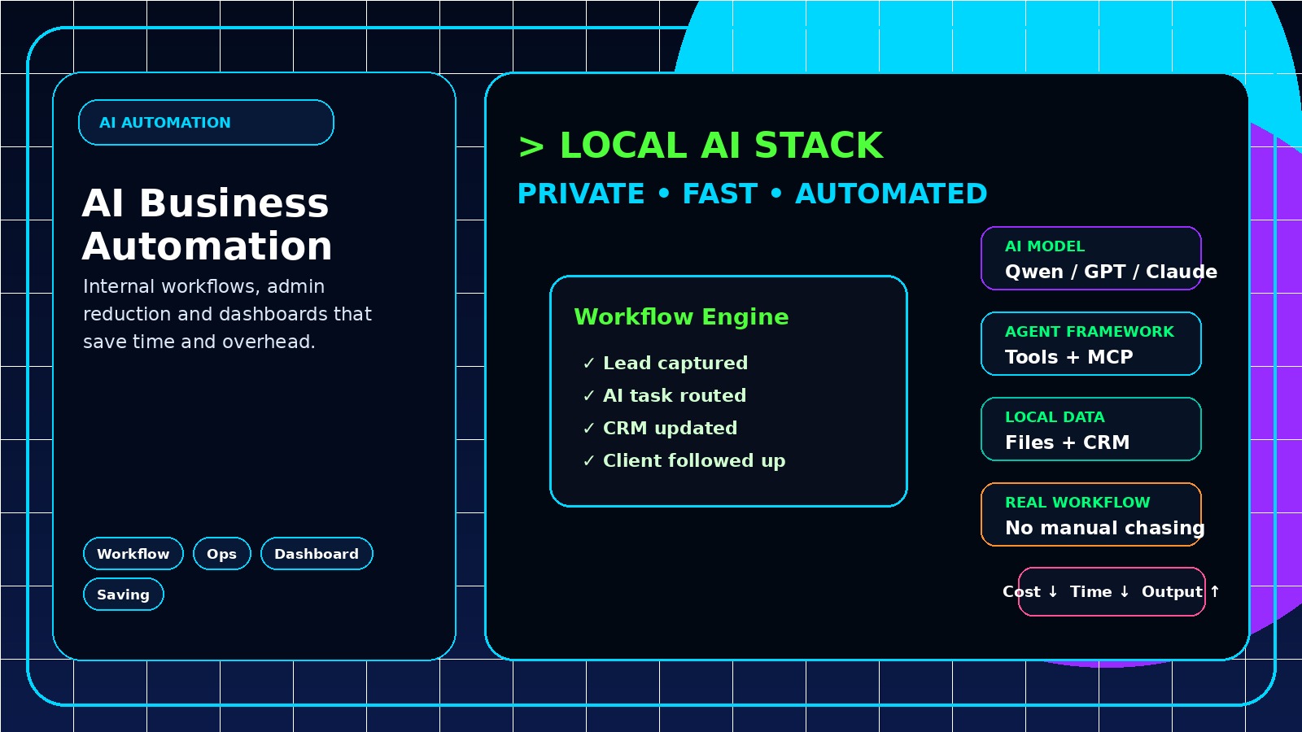
Task: Click the AI Business Automation heading
Action: tap(207, 224)
